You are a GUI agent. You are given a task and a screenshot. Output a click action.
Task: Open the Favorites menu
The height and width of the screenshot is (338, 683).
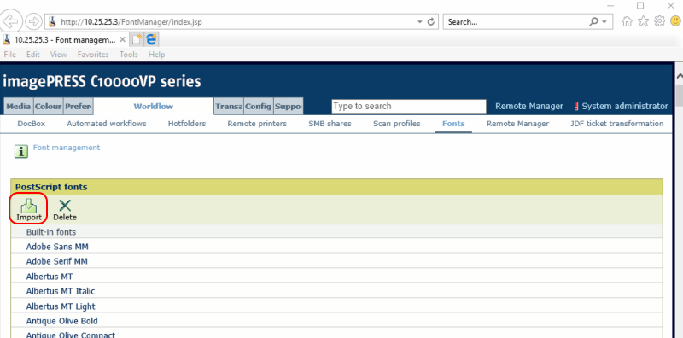pyautogui.click(x=93, y=55)
